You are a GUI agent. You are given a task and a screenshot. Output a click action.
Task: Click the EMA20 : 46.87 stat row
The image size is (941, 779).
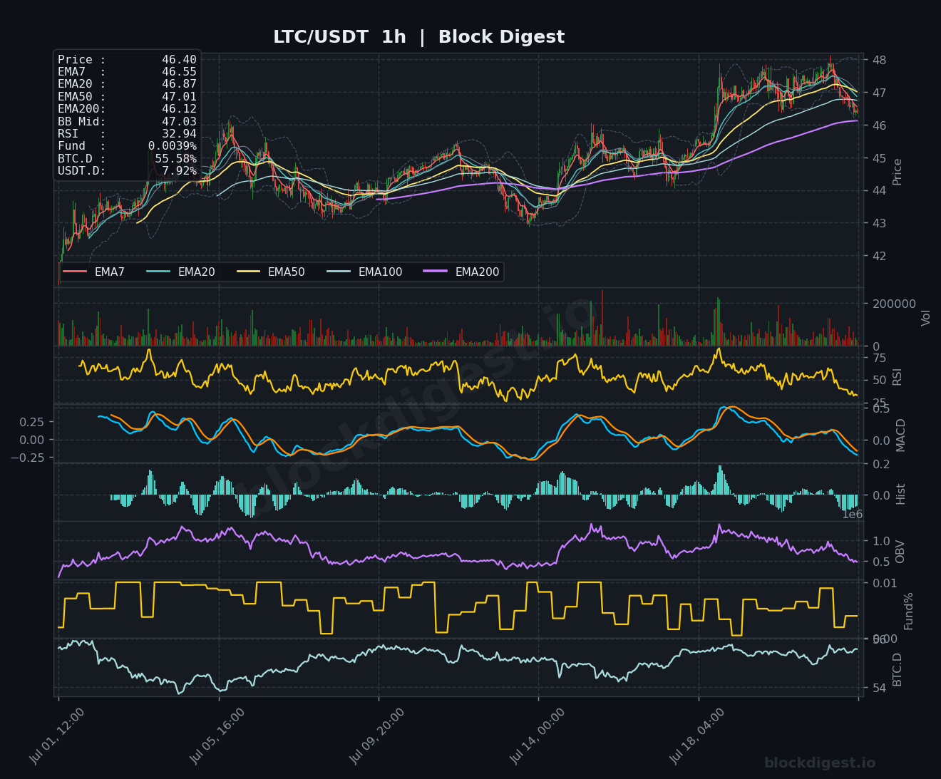coord(127,84)
